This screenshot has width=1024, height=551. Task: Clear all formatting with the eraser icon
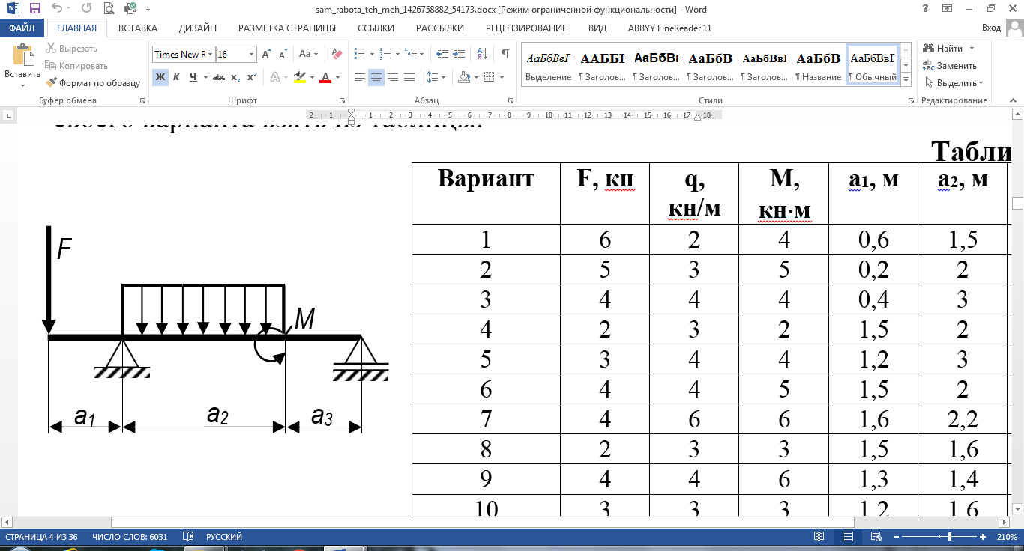pos(336,54)
